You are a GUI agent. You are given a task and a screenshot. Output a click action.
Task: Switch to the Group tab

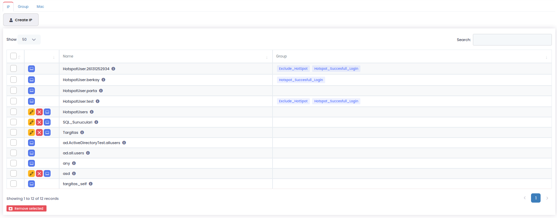point(23,7)
